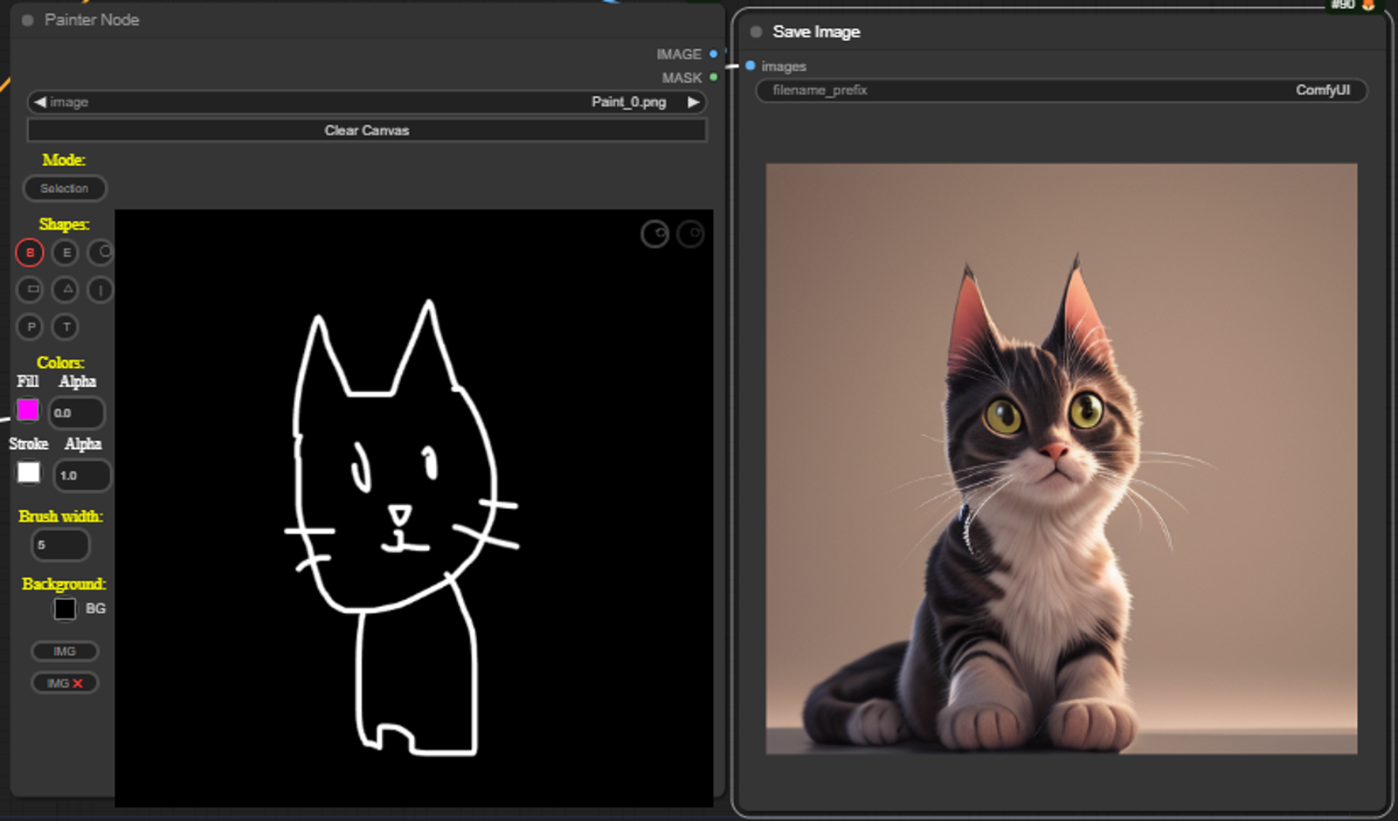Select the Eraser (E) shape tool
This screenshot has height=821, width=1398.
click(66, 252)
